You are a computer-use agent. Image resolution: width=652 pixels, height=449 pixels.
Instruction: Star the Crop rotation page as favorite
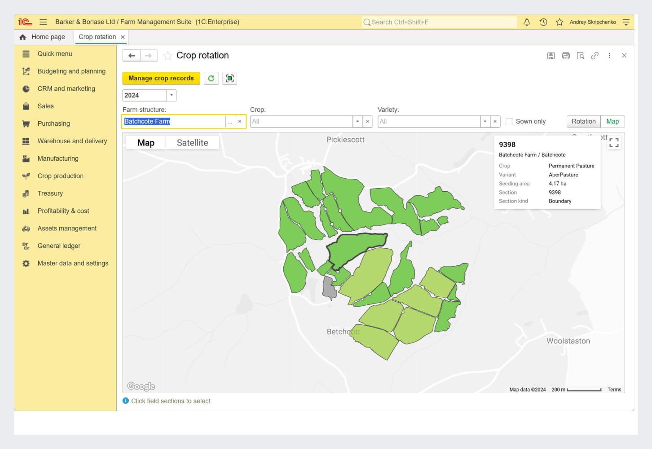pyautogui.click(x=167, y=56)
